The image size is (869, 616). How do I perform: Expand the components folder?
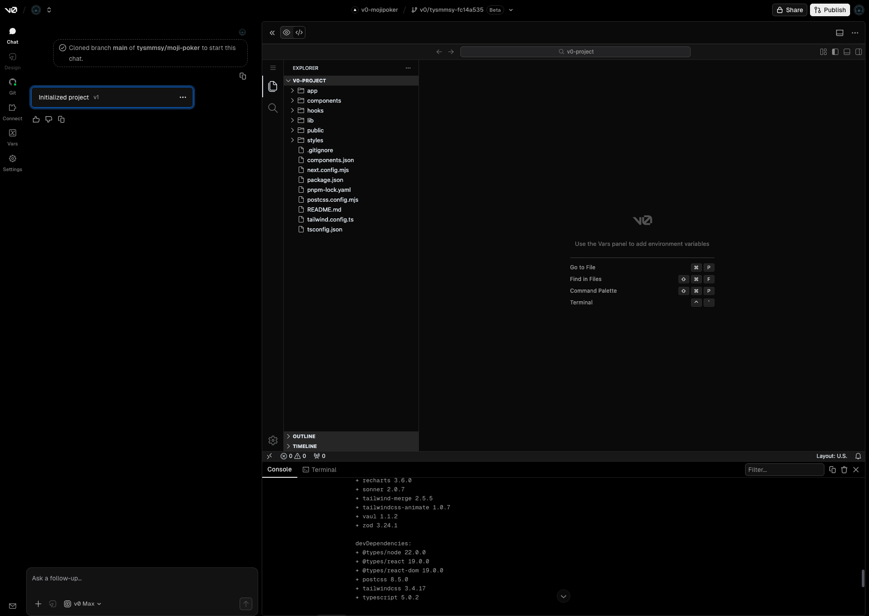point(323,100)
